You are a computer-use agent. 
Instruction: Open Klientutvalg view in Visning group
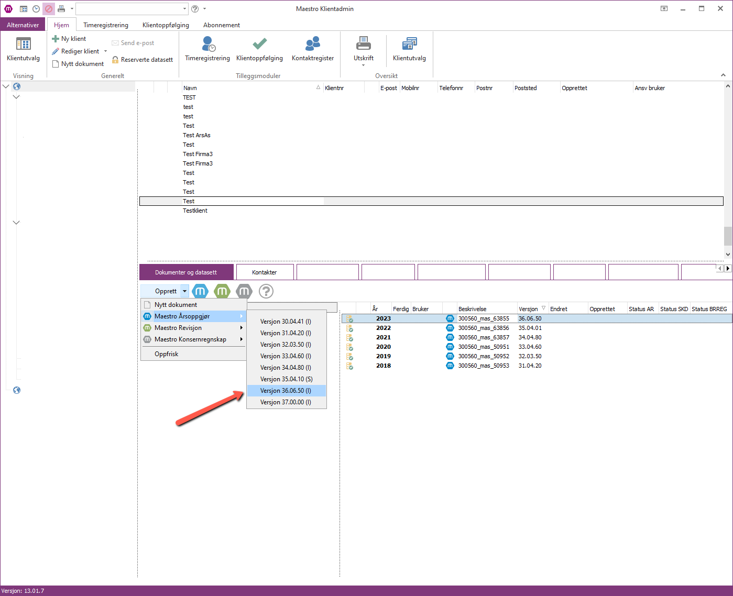[x=23, y=50]
